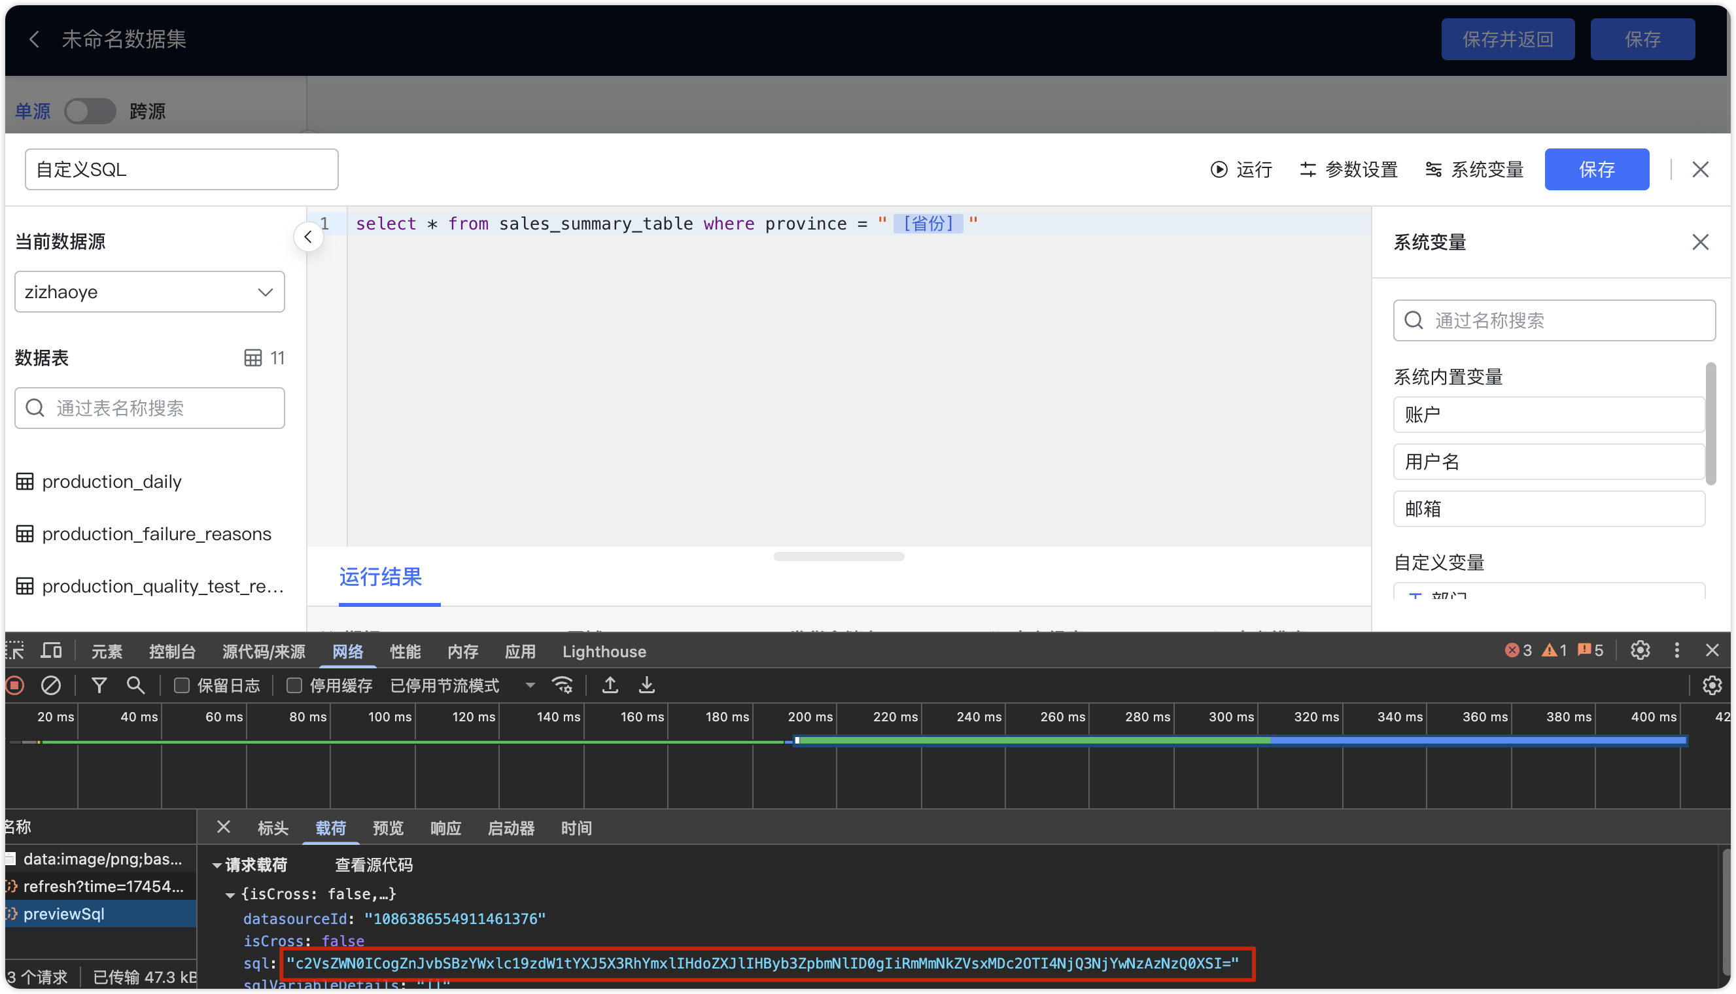Image resolution: width=1736 pixels, height=994 pixels.
Task: Click view source link in payload
Action: (373, 865)
